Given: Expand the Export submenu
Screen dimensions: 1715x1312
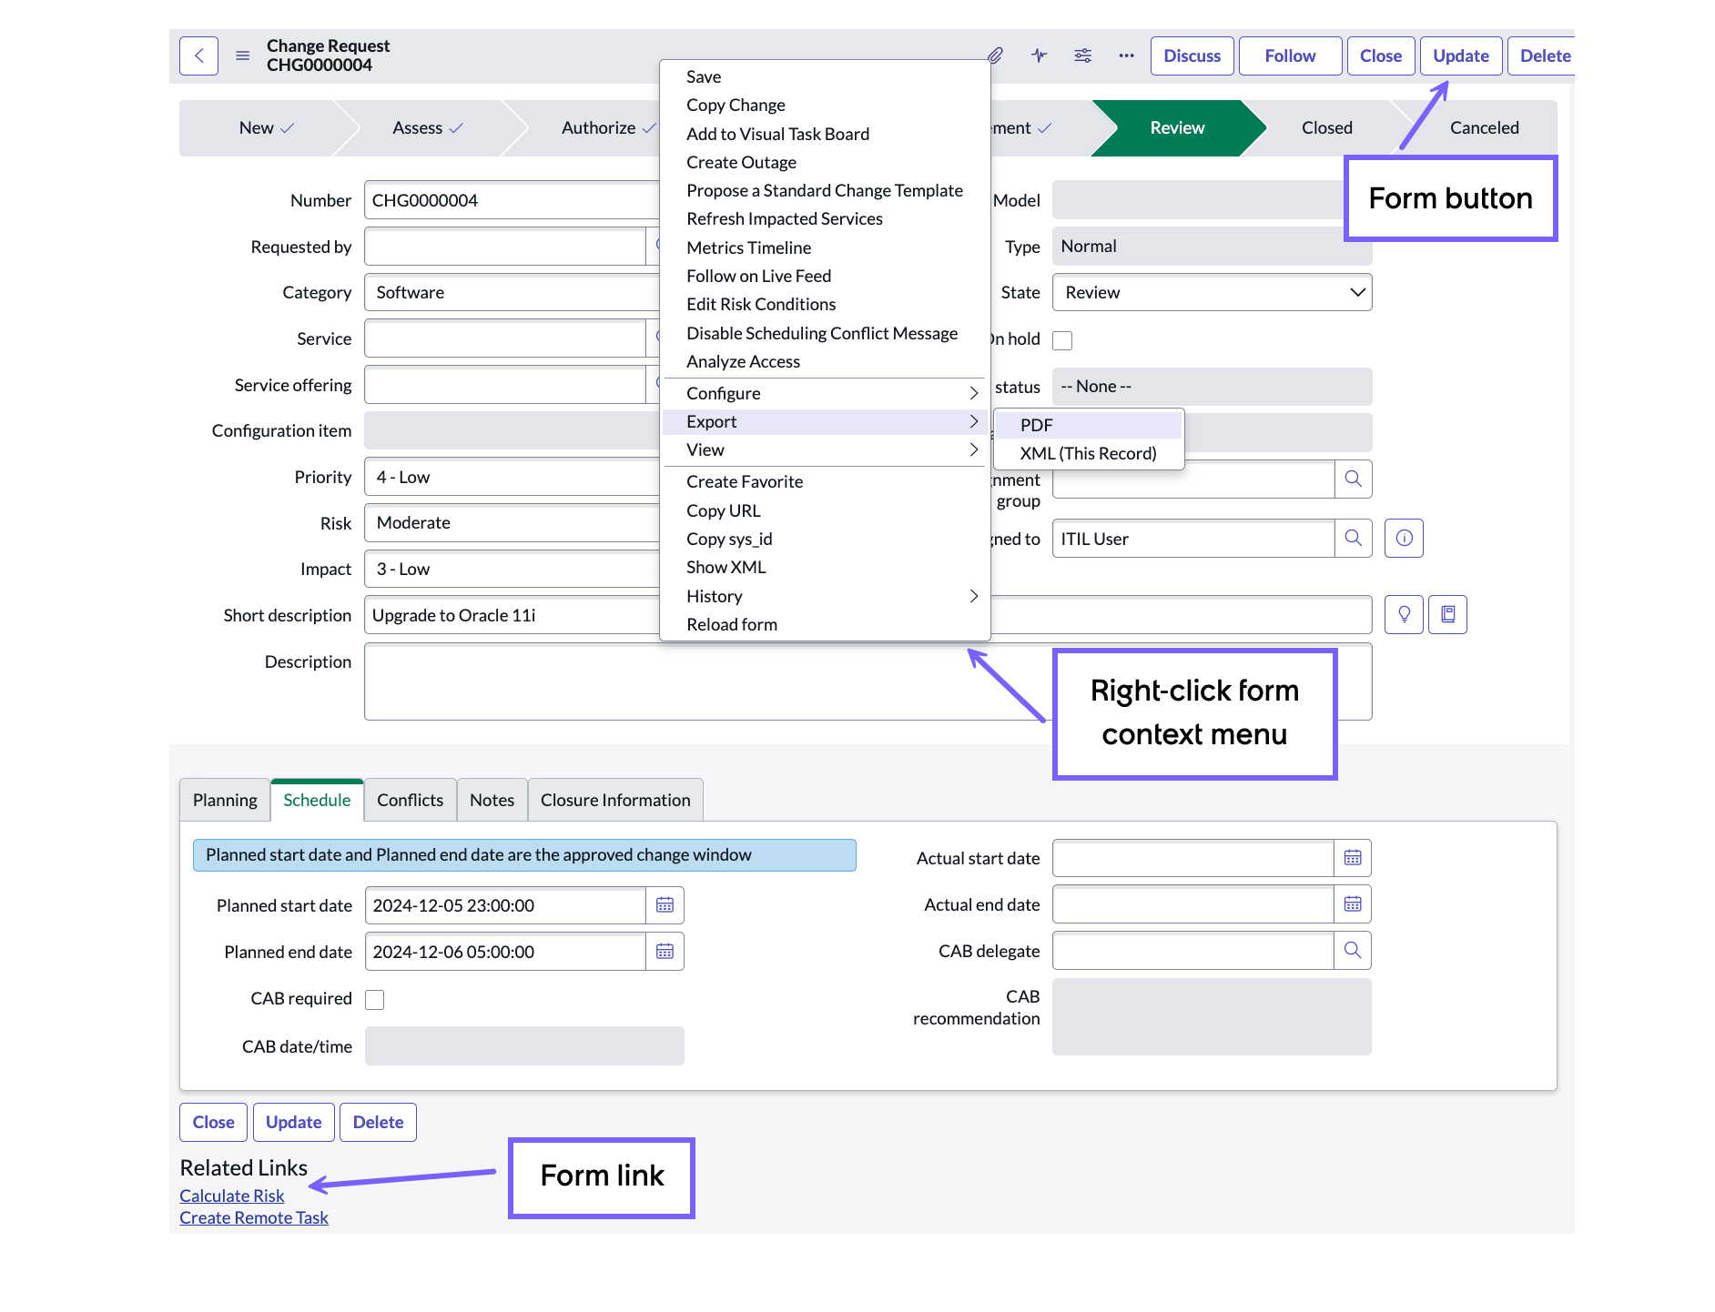Looking at the screenshot, I should pyautogui.click(x=824, y=421).
